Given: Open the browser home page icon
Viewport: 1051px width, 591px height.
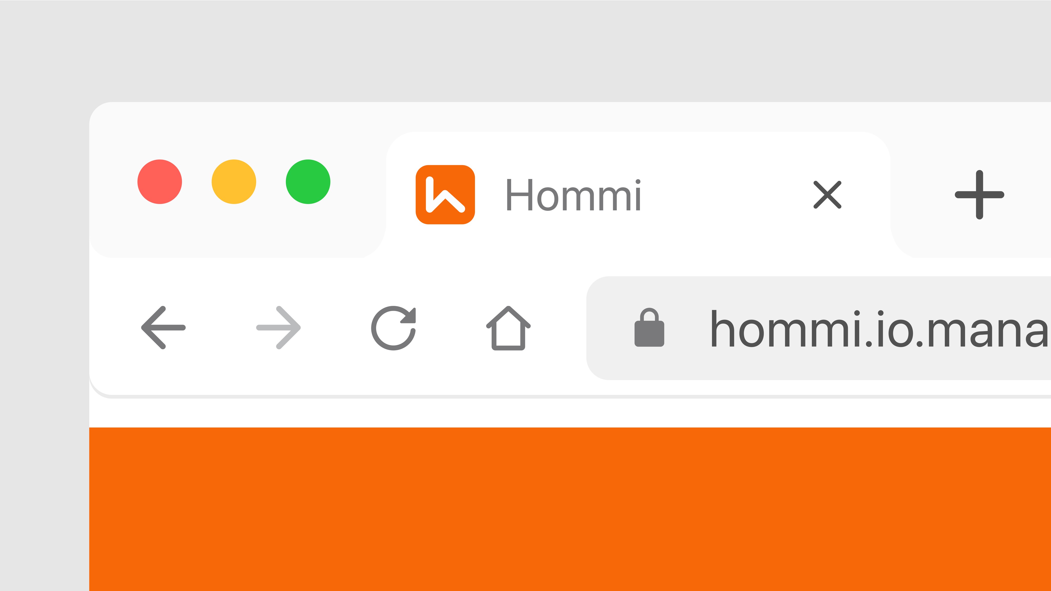Looking at the screenshot, I should [x=508, y=328].
